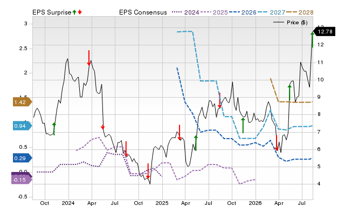Toggle the 2025 consensus series in the legend
The image size is (345, 206).
(214, 12)
